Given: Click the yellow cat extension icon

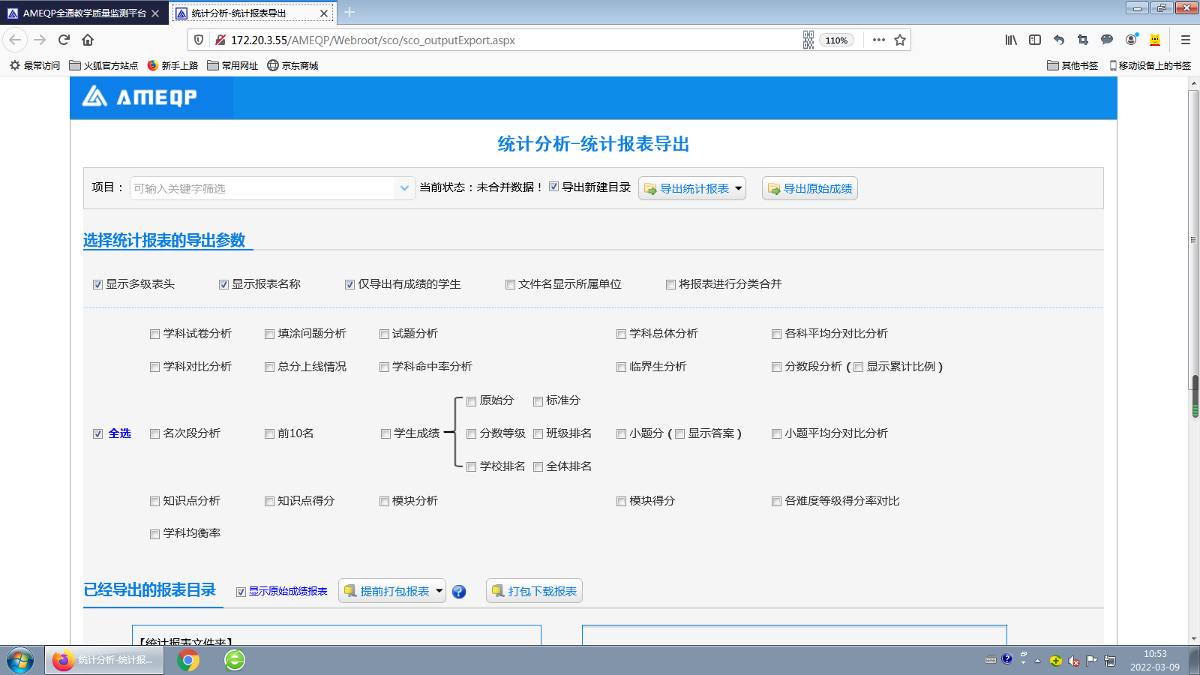Looking at the screenshot, I should tap(1155, 40).
